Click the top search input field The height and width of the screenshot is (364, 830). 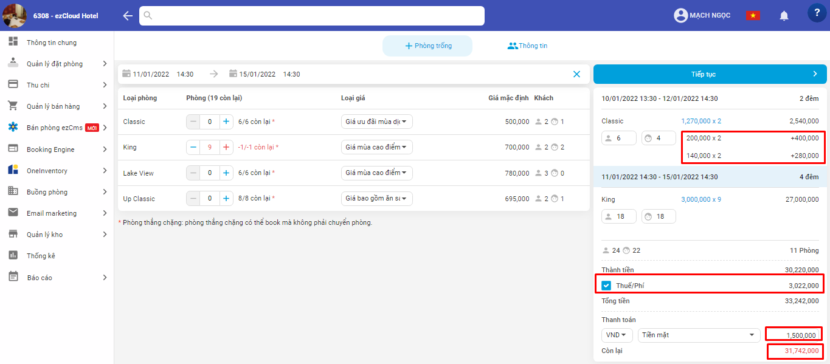pos(312,16)
